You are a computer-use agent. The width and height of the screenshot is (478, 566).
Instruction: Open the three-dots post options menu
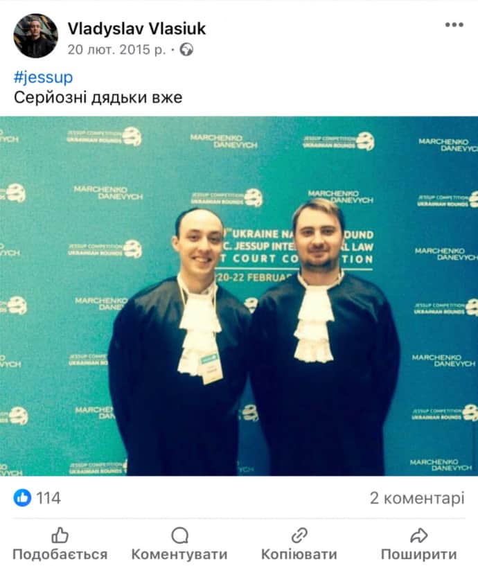454,25
